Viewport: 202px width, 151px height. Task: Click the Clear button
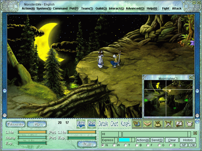(x=172, y=140)
